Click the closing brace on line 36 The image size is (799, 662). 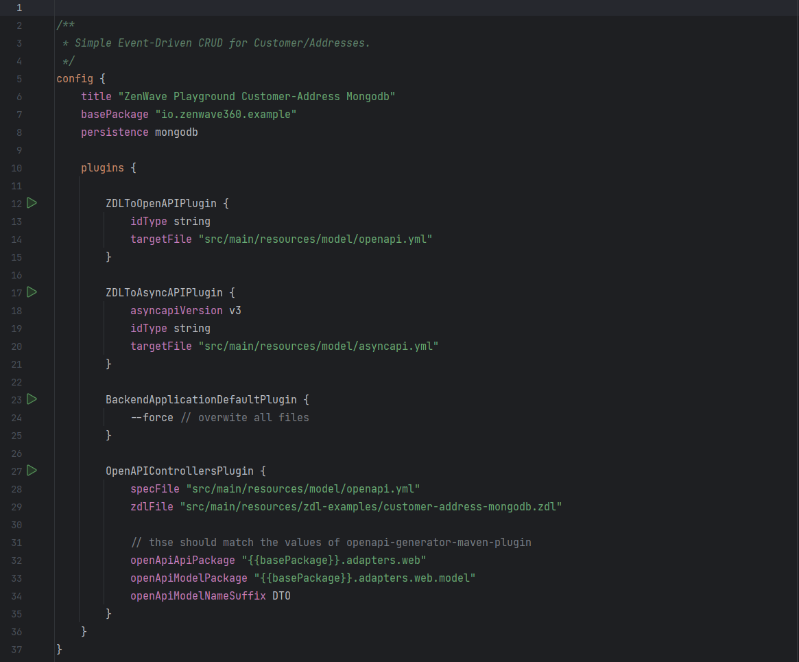pyautogui.click(x=84, y=631)
